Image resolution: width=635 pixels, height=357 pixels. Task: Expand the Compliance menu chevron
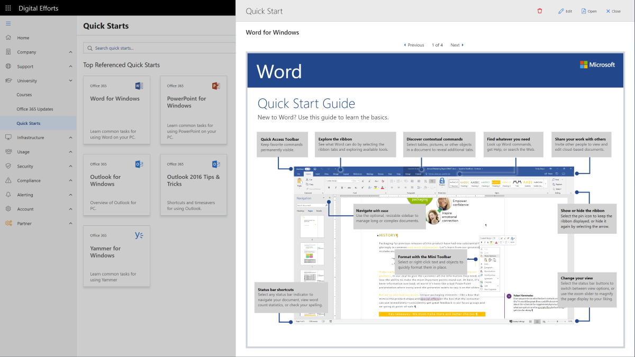[x=70, y=180]
